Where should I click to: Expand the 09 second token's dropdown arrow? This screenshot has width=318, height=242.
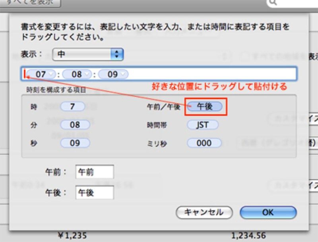[x=123, y=74]
